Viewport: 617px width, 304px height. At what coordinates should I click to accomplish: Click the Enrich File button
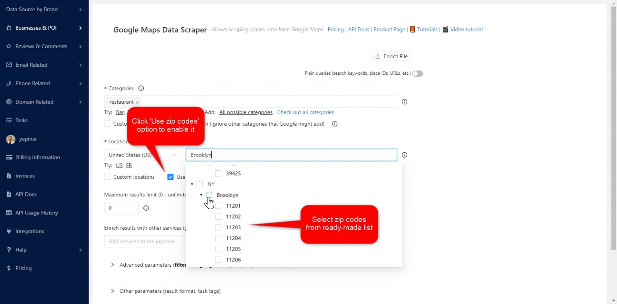[x=391, y=56]
